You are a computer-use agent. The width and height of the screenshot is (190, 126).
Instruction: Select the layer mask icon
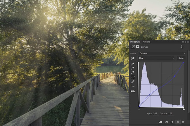pos(138,47)
